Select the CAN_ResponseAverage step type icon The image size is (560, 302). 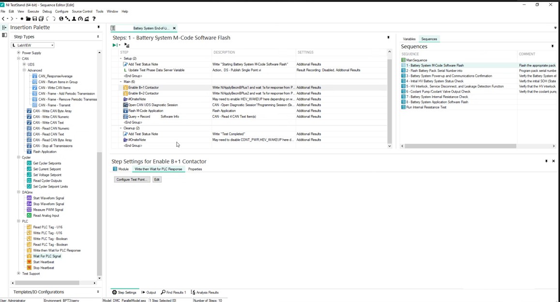[35, 76]
